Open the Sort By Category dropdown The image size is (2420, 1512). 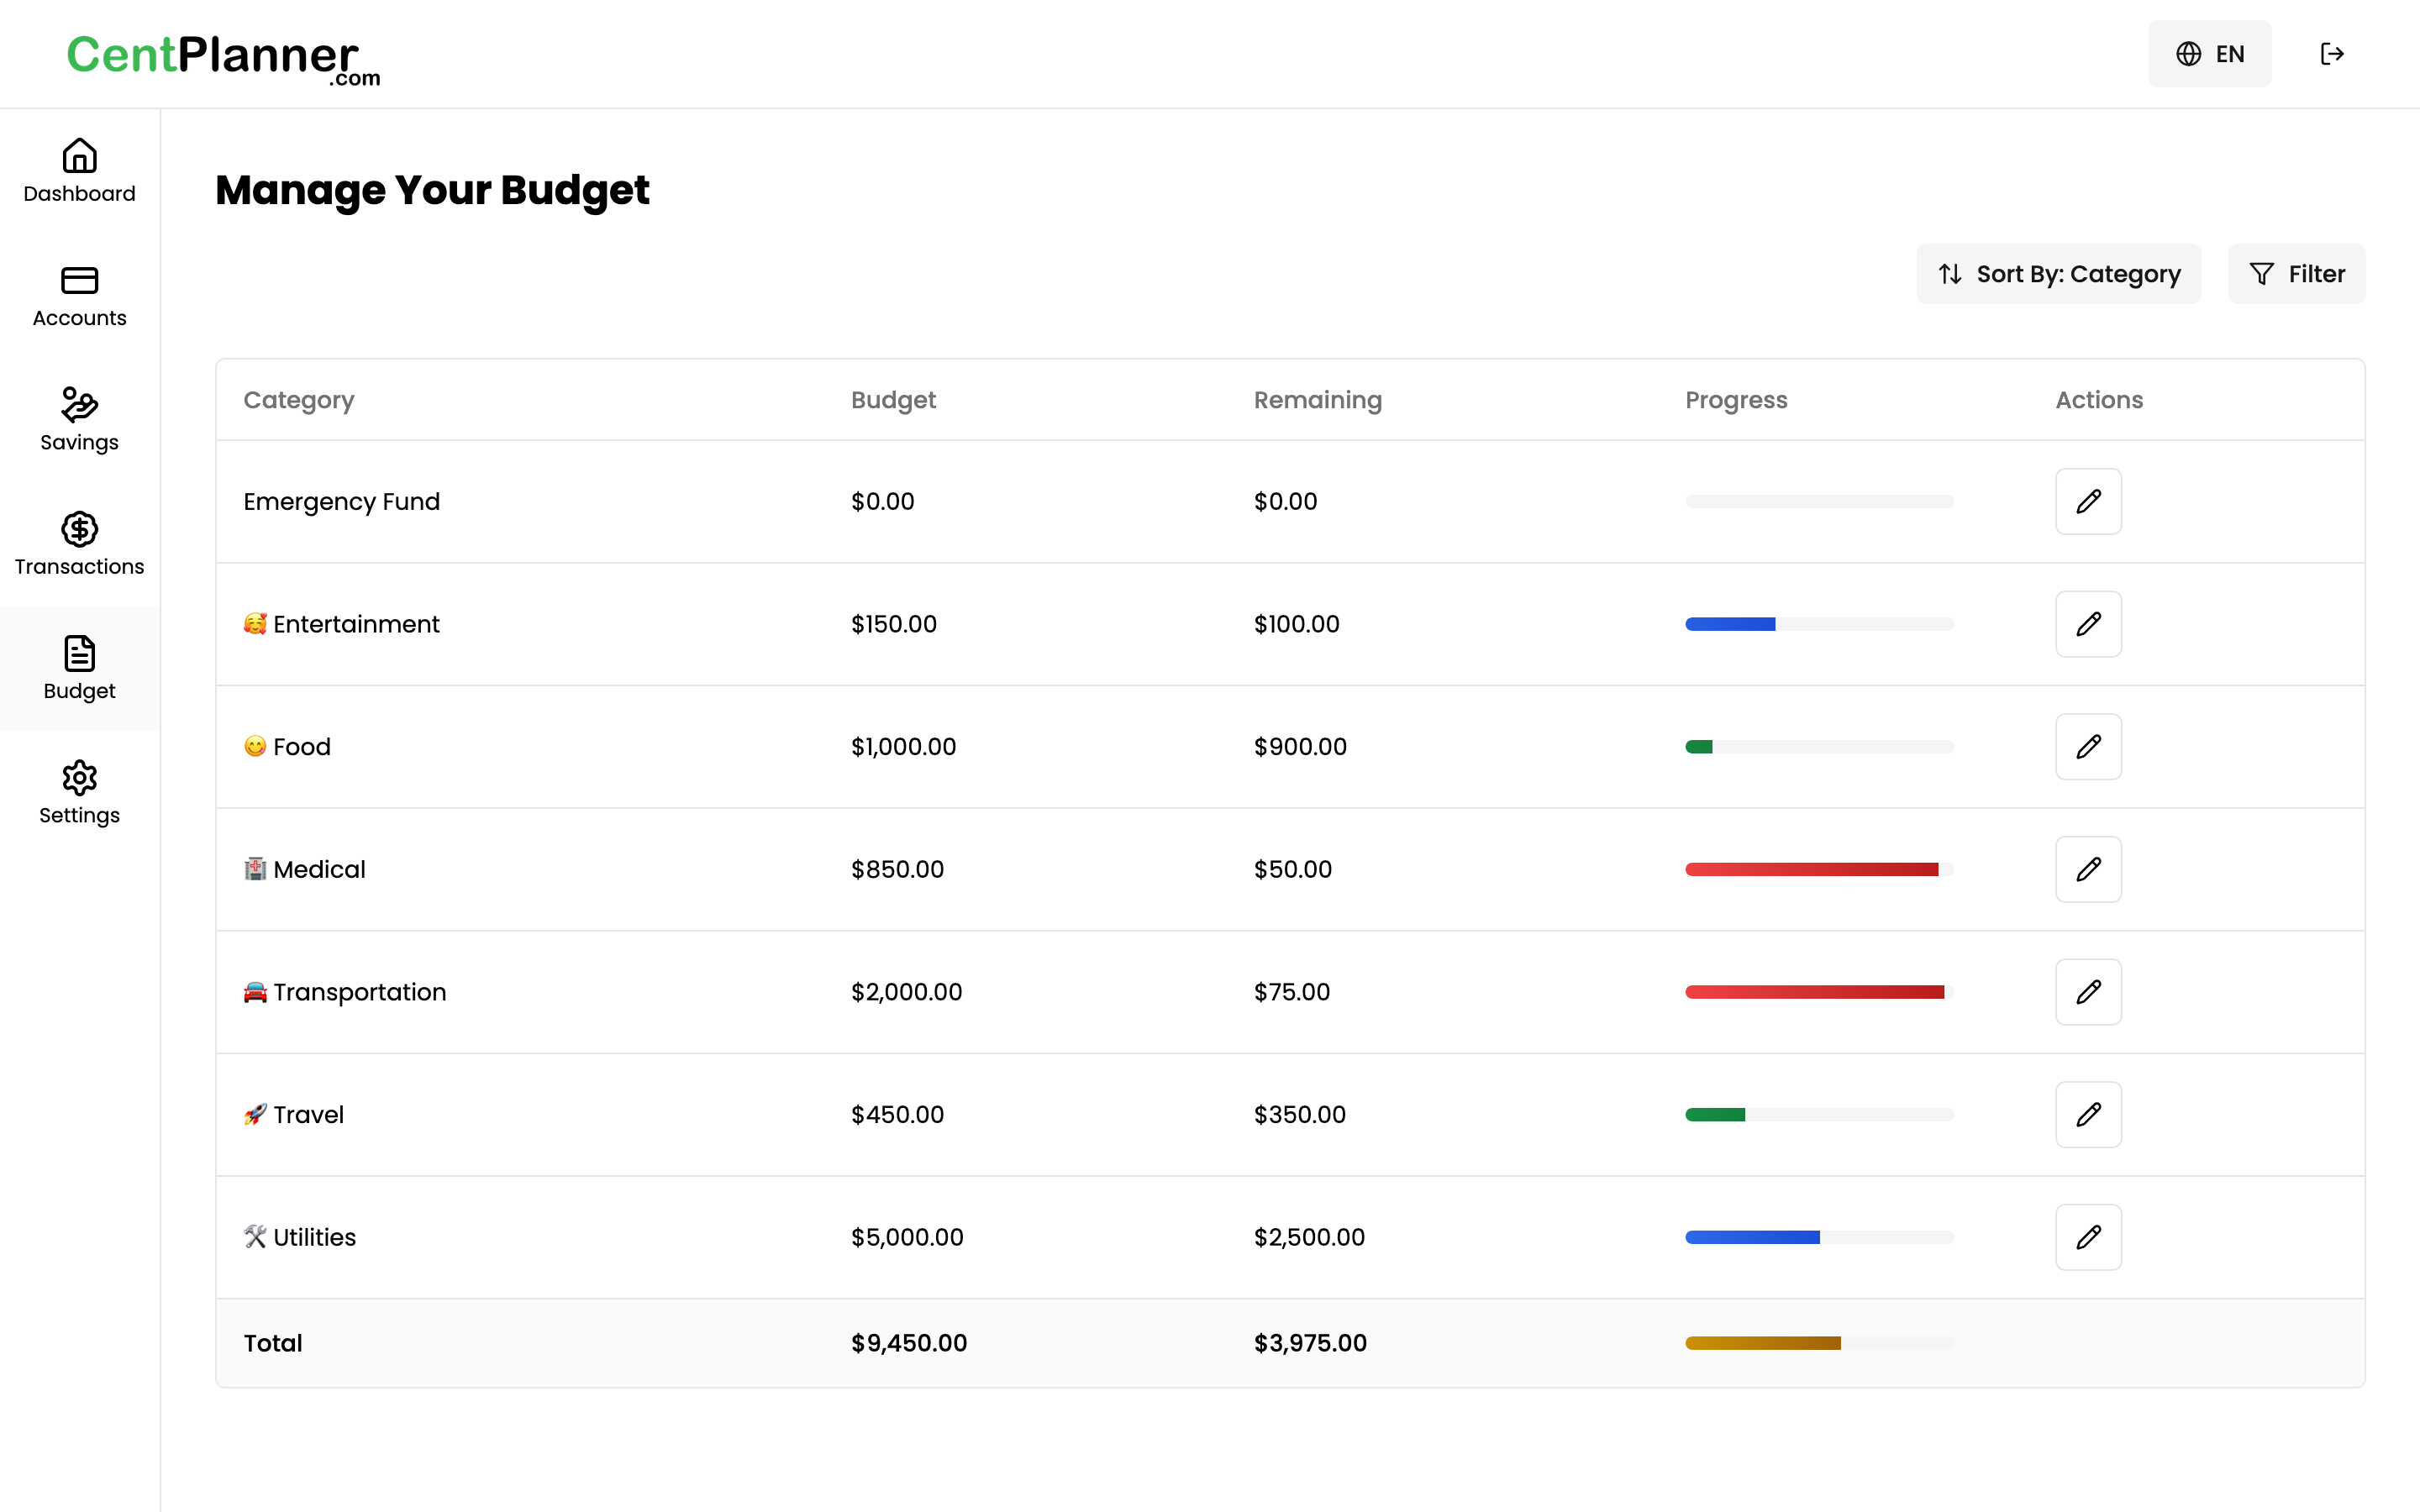2061,272
